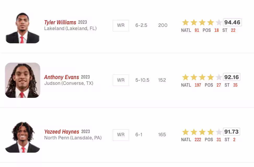
Task: Click the gray fifth star for Anthony Evans
Action: (x=219, y=77)
